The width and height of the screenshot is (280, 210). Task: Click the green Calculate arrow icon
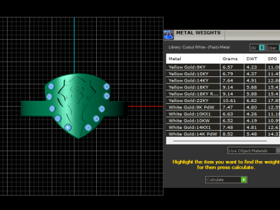point(244,180)
